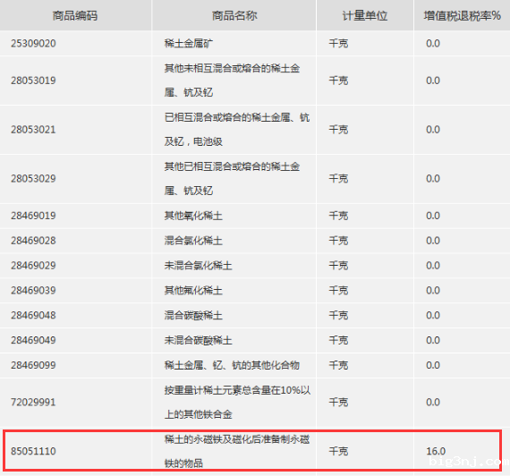Click 千克 in the 28469019 row

338,216
